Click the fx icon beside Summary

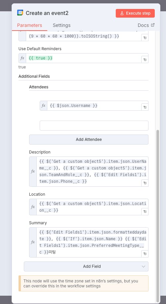point(33,242)
